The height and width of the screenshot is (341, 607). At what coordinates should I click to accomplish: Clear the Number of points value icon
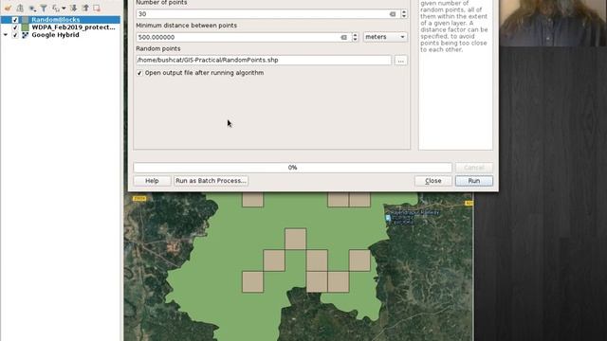click(x=392, y=14)
